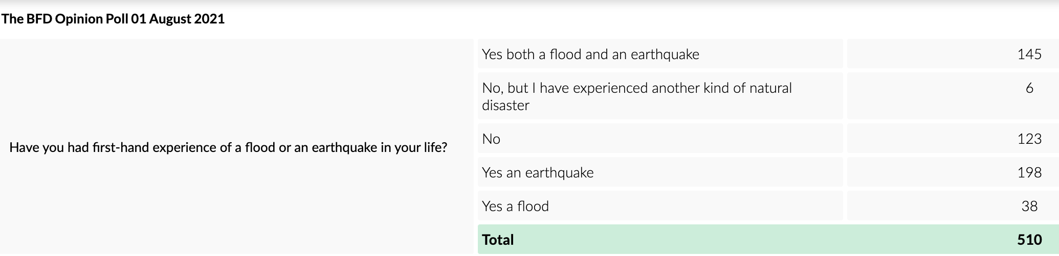This screenshot has width=1059, height=256.
Task: Select "No, but I have experienced another kind" answer
Action: tap(636, 88)
